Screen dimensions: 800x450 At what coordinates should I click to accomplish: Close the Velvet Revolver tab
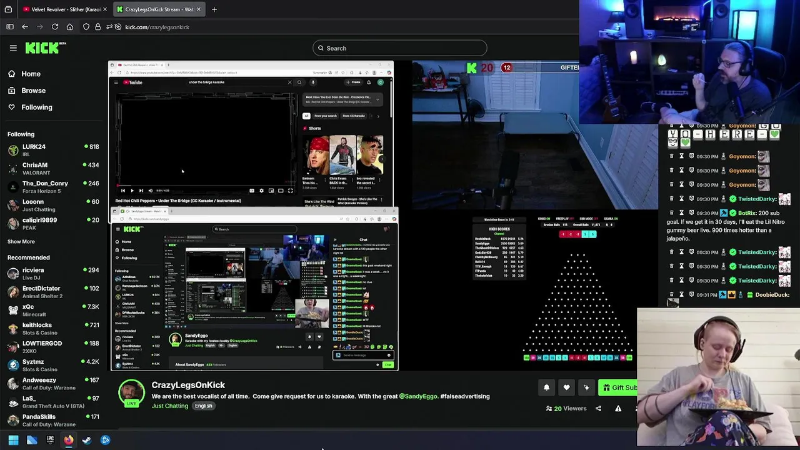105,9
